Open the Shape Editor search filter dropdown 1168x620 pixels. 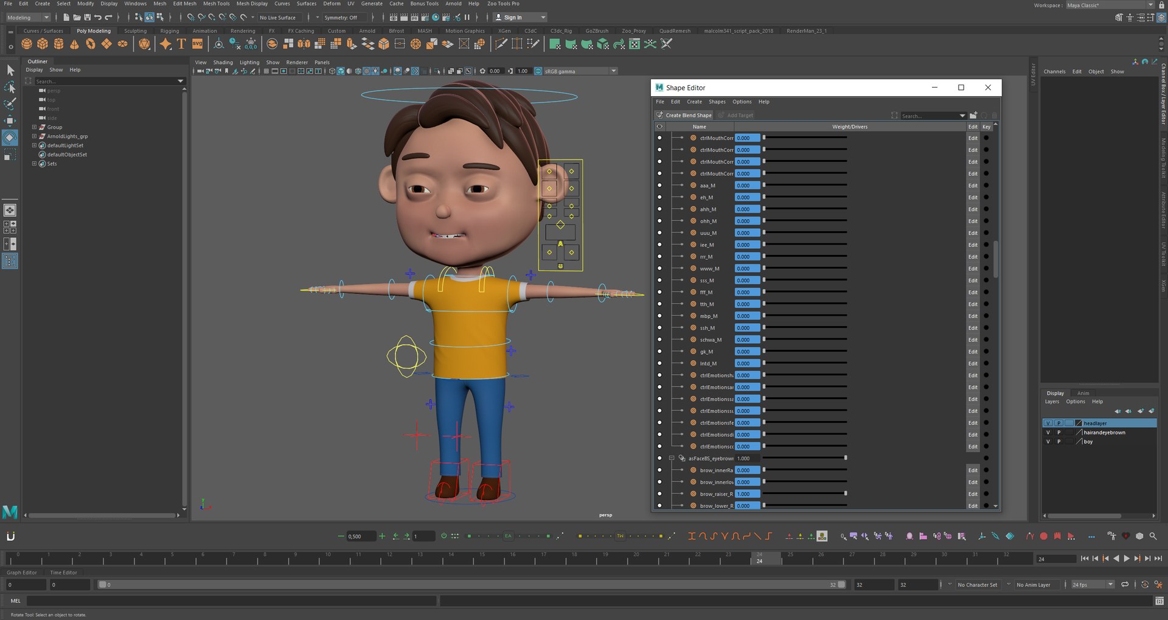[962, 116]
